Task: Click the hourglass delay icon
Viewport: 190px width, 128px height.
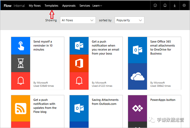Action: [x=21, y=63]
